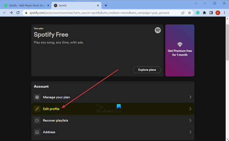Image resolution: width=229 pixels, height=141 pixels.
Task: Expand Manage your plan chevron
Action: click(x=190, y=97)
